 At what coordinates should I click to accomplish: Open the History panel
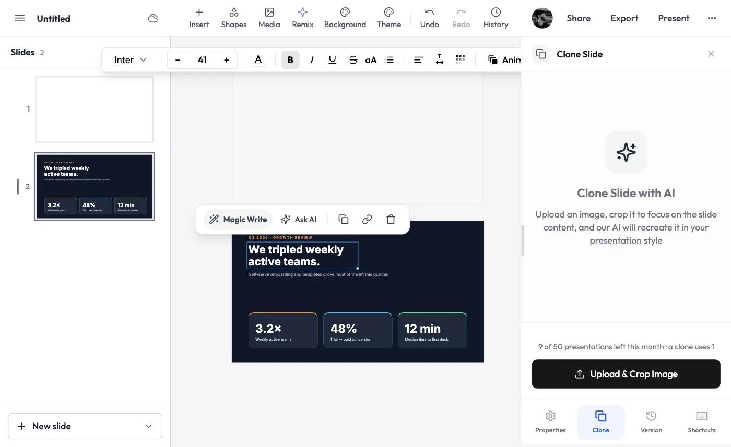click(496, 18)
